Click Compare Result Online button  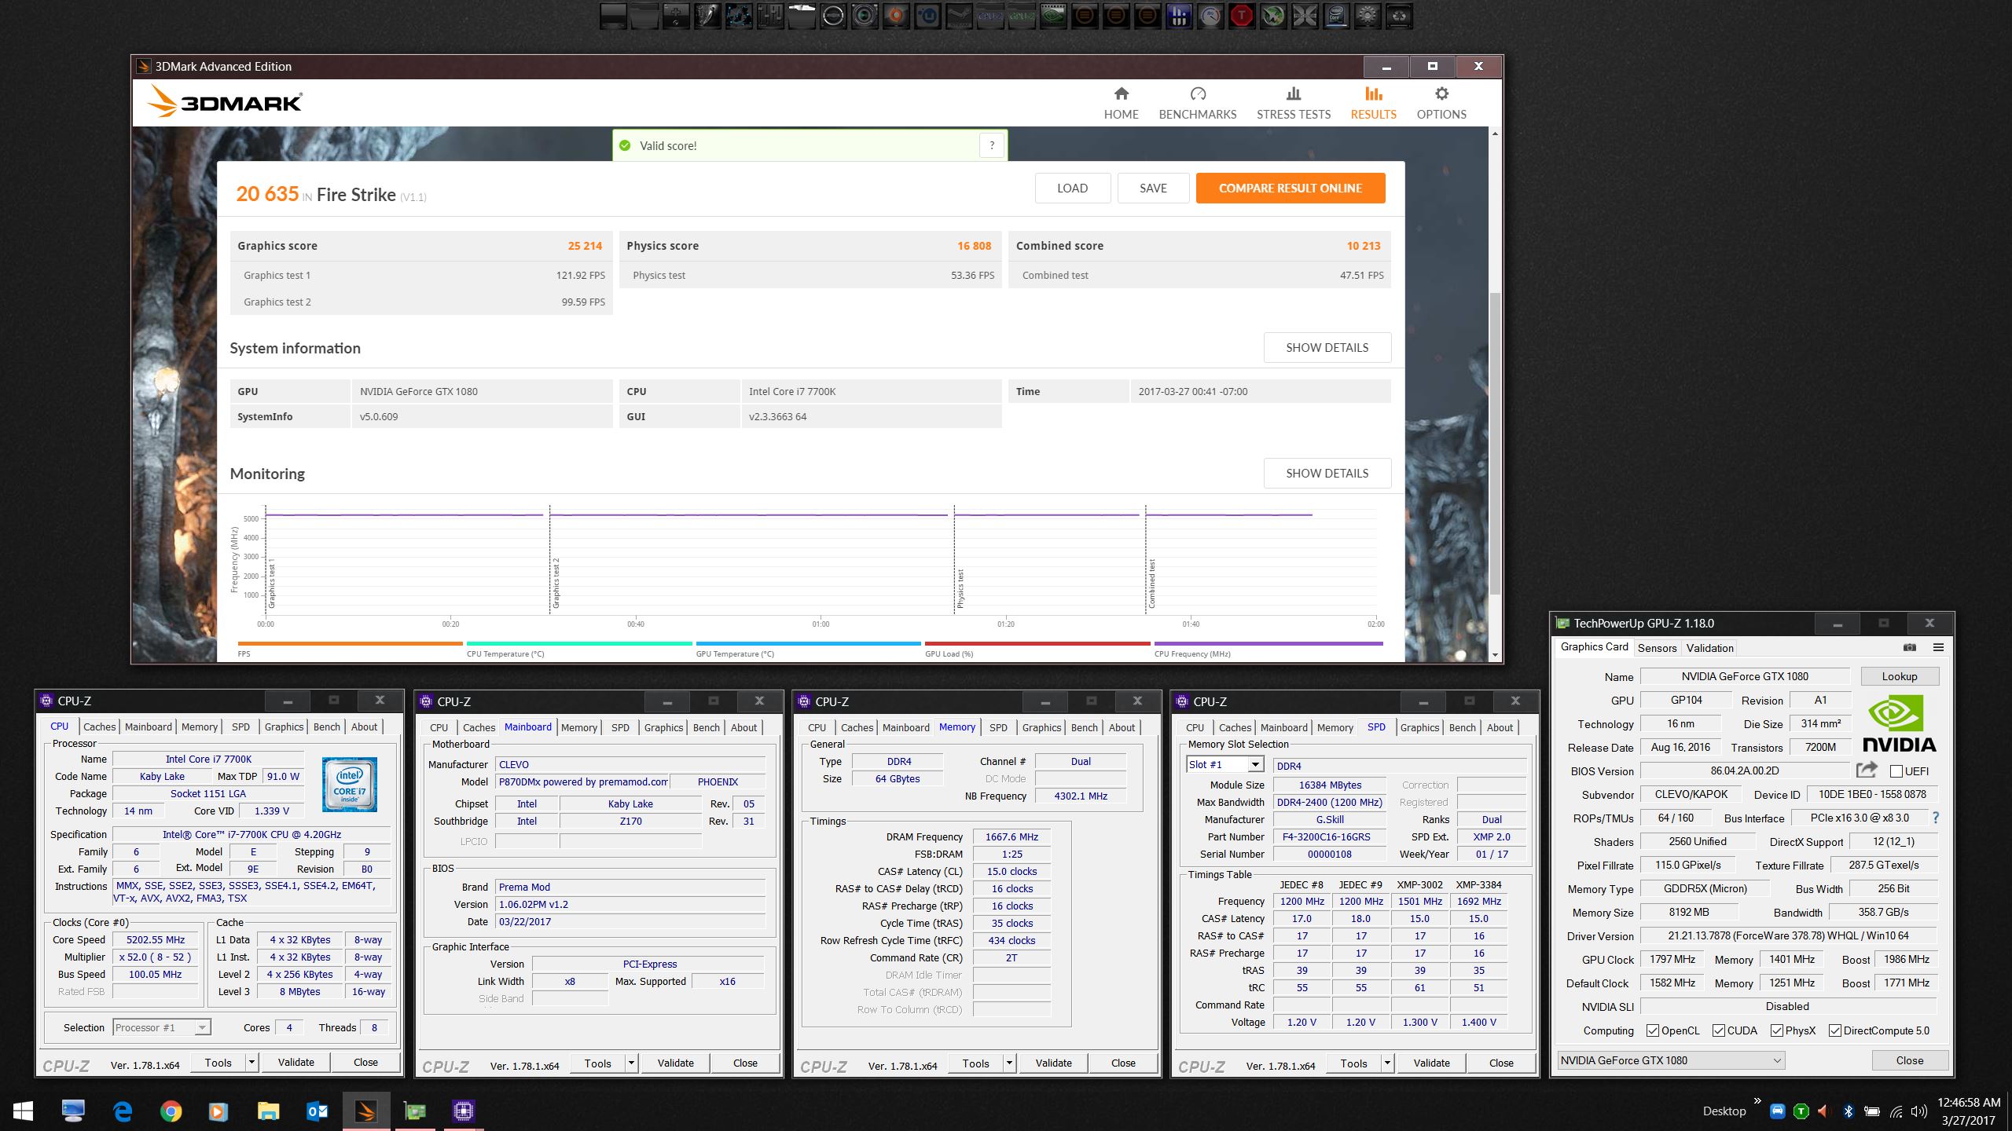1290,188
